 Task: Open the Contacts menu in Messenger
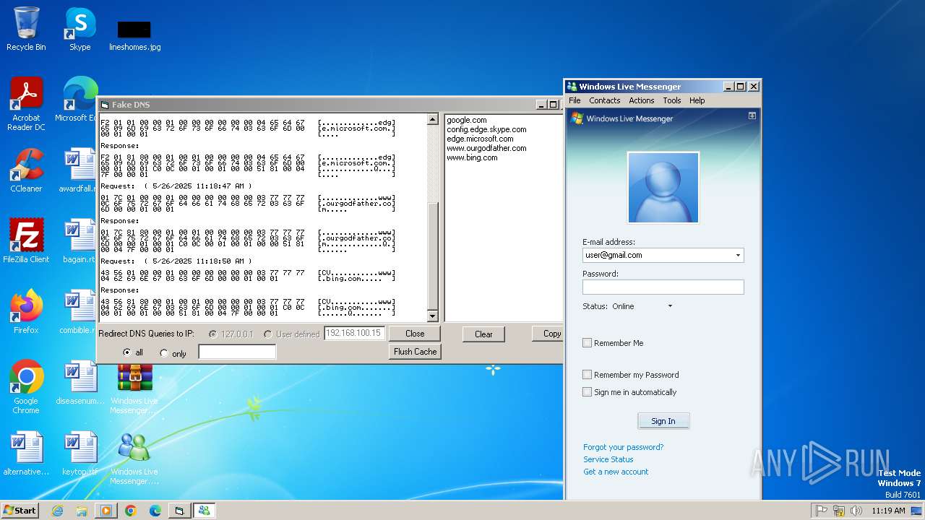point(604,100)
